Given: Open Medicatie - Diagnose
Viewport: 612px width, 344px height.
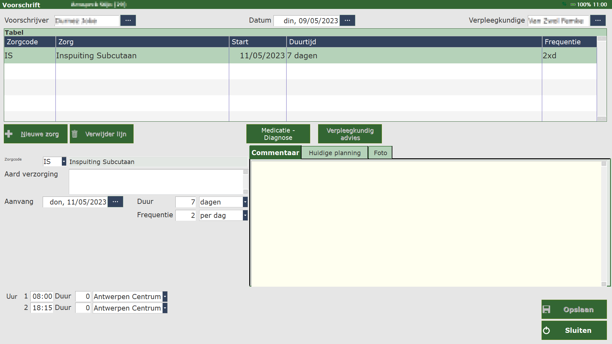Looking at the screenshot, I should (x=278, y=134).
